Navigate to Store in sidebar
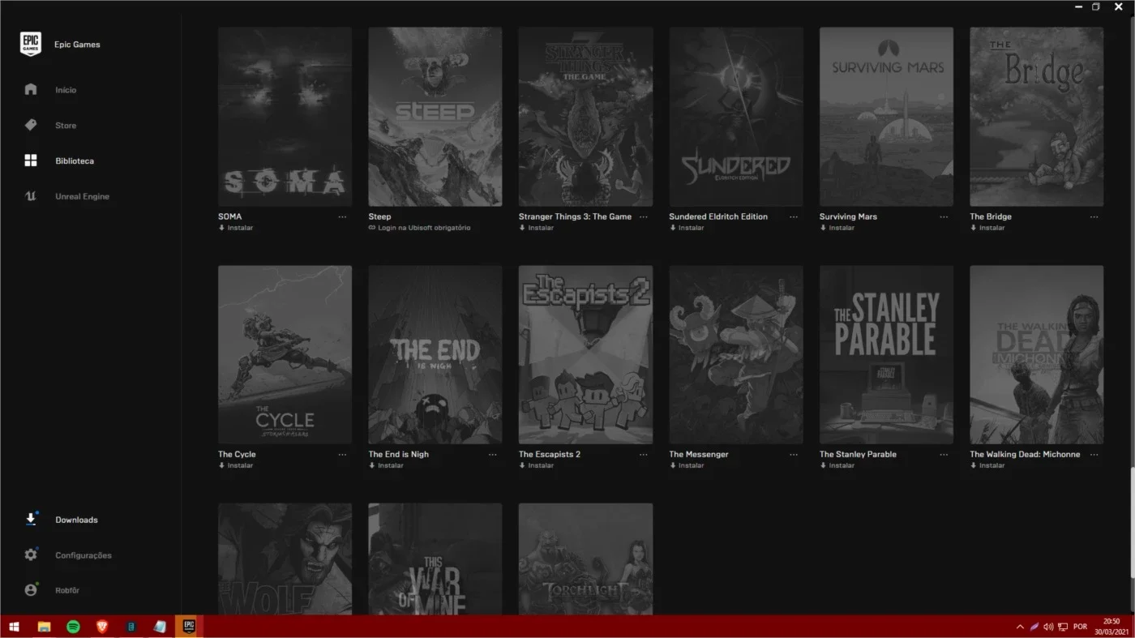Image resolution: width=1135 pixels, height=638 pixels. [x=66, y=126]
